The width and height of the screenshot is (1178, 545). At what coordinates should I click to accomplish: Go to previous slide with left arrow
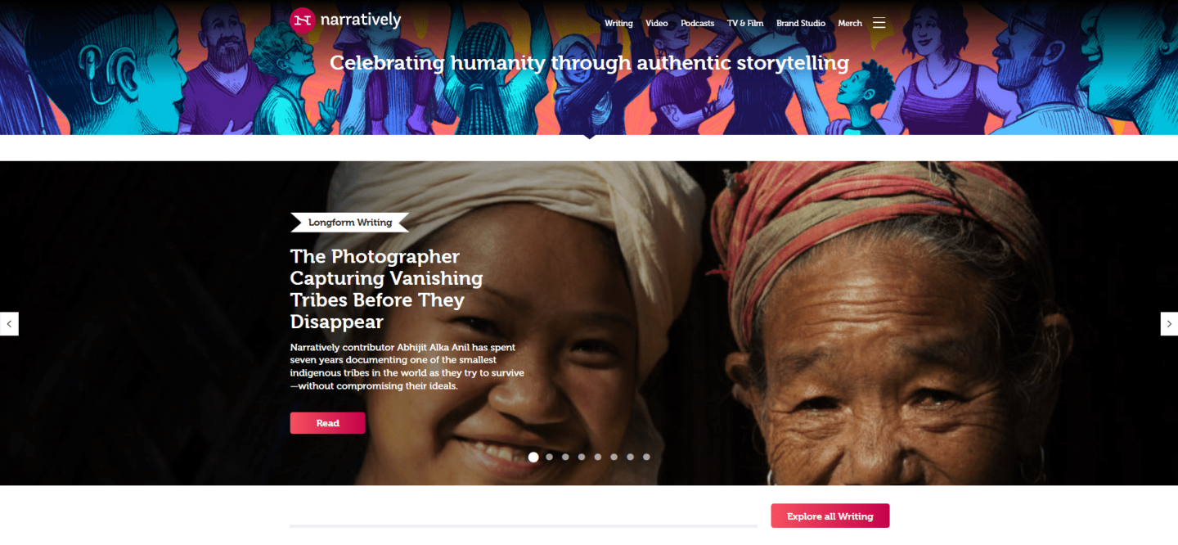click(9, 324)
